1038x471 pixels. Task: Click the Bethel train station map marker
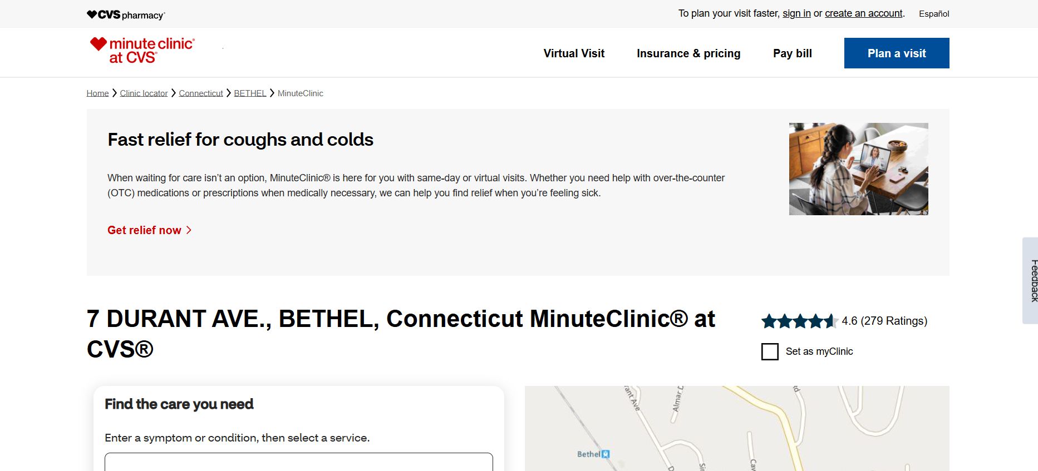point(606,454)
